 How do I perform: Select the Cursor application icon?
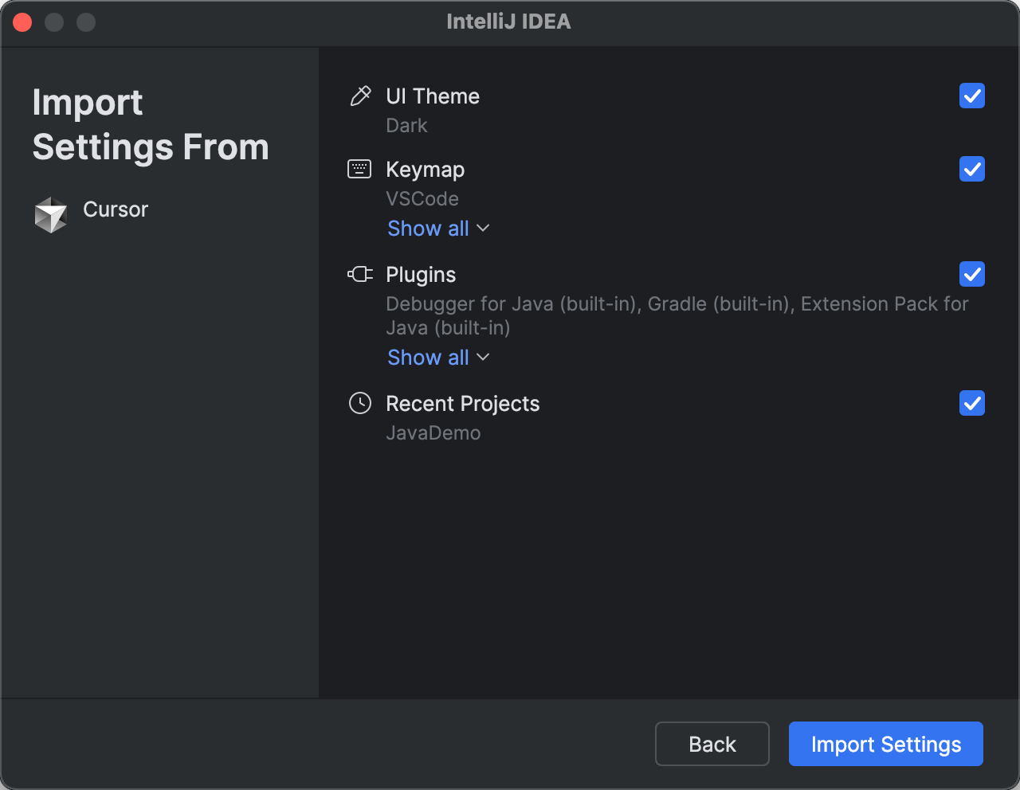pos(51,214)
